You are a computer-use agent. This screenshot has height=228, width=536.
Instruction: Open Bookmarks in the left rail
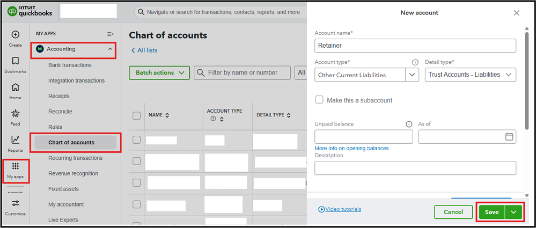(x=15, y=61)
